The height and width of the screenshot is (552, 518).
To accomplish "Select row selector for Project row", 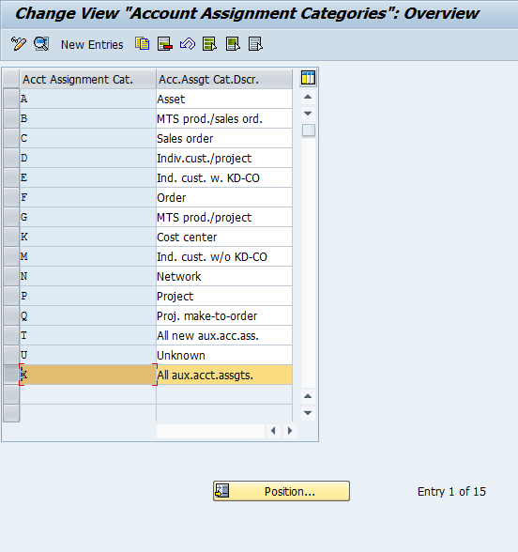I will click(11, 296).
